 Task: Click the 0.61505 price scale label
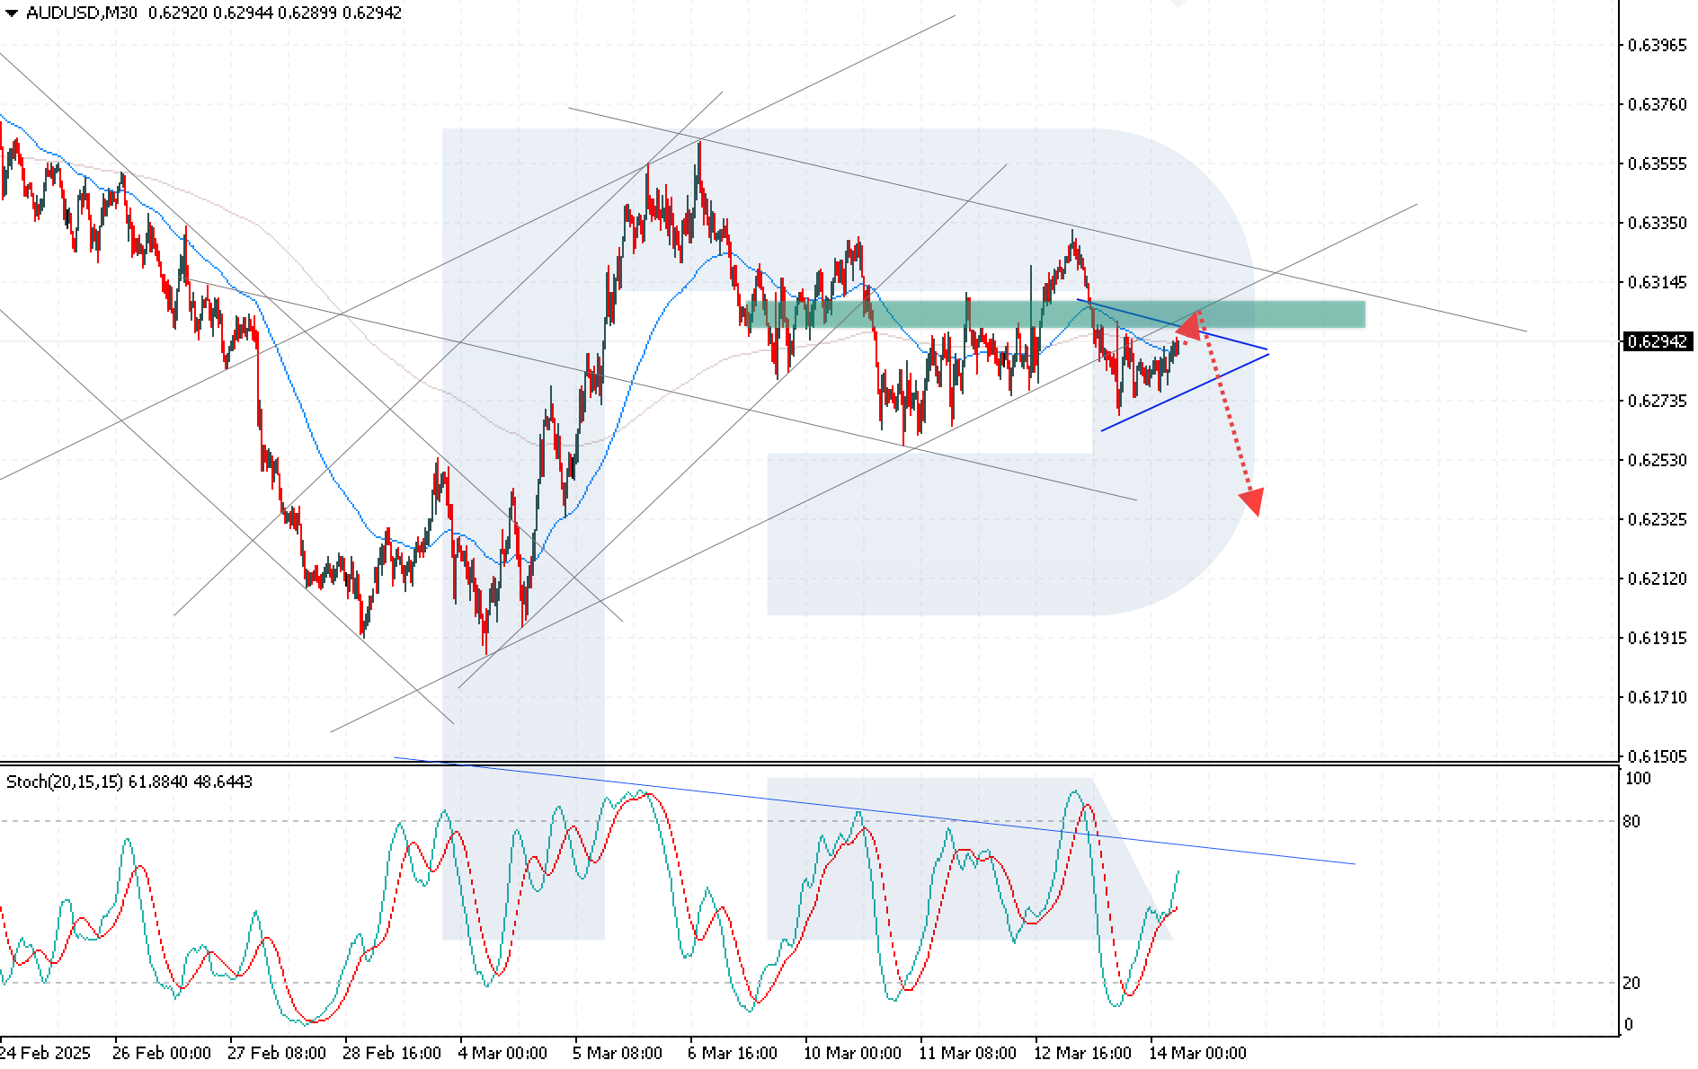pyautogui.click(x=1658, y=756)
